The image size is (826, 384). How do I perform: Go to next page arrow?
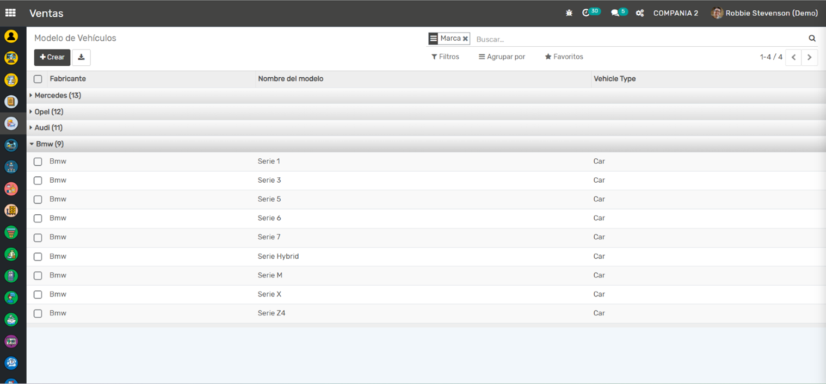pyautogui.click(x=809, y=57)
